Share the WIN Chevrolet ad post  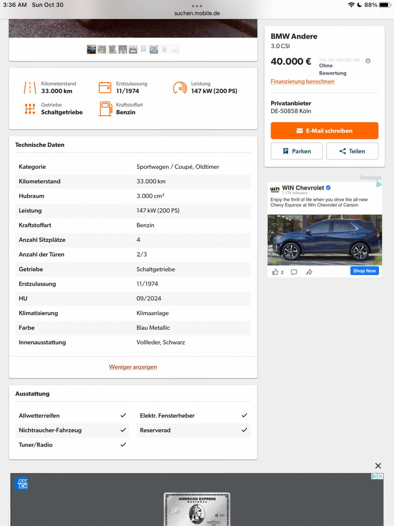coord(309,272)
